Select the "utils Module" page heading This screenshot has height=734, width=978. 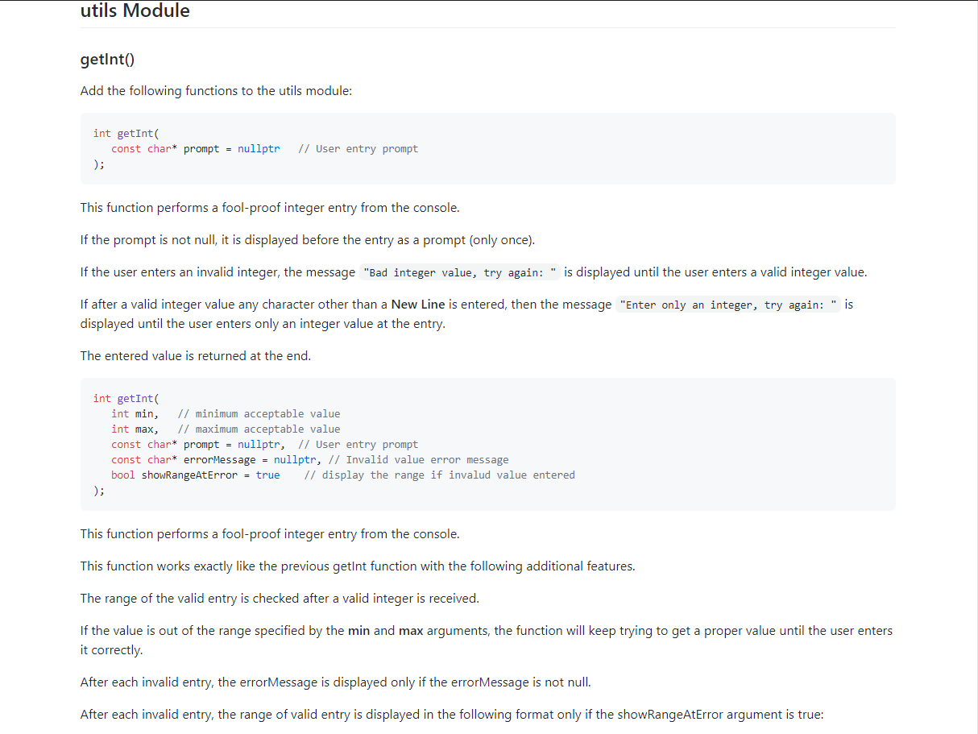pos(135,11)
